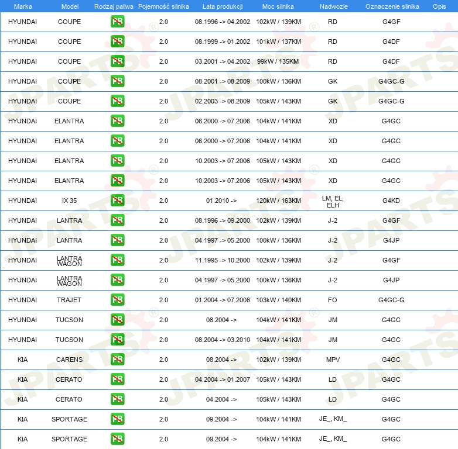Click the 04.2004 -> 01.2007 date cell
Screen dimensions: 458x449
tap(223, 379)
